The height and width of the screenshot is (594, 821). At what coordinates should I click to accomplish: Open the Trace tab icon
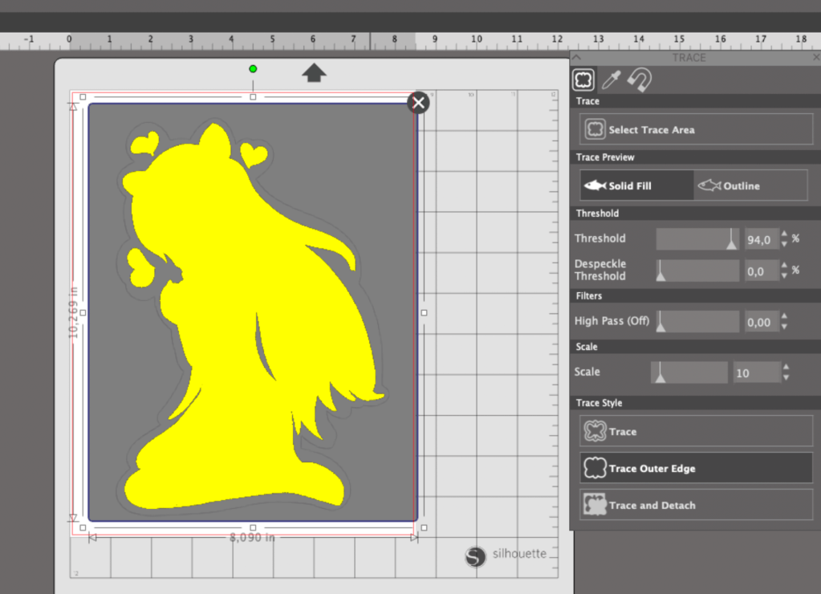coord(583,79)
